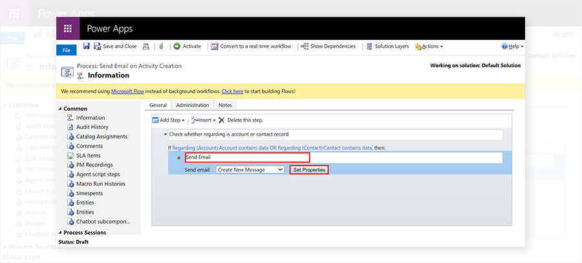Click the Audit History icon in sidebar
Image resolution: width=582 pixels, height=263 pixels.
pyautogui.click(x=70, y=127)
